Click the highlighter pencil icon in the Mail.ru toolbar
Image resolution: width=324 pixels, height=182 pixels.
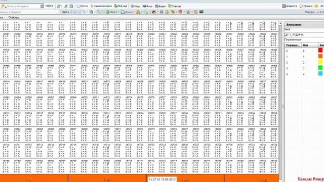point(65,6)
